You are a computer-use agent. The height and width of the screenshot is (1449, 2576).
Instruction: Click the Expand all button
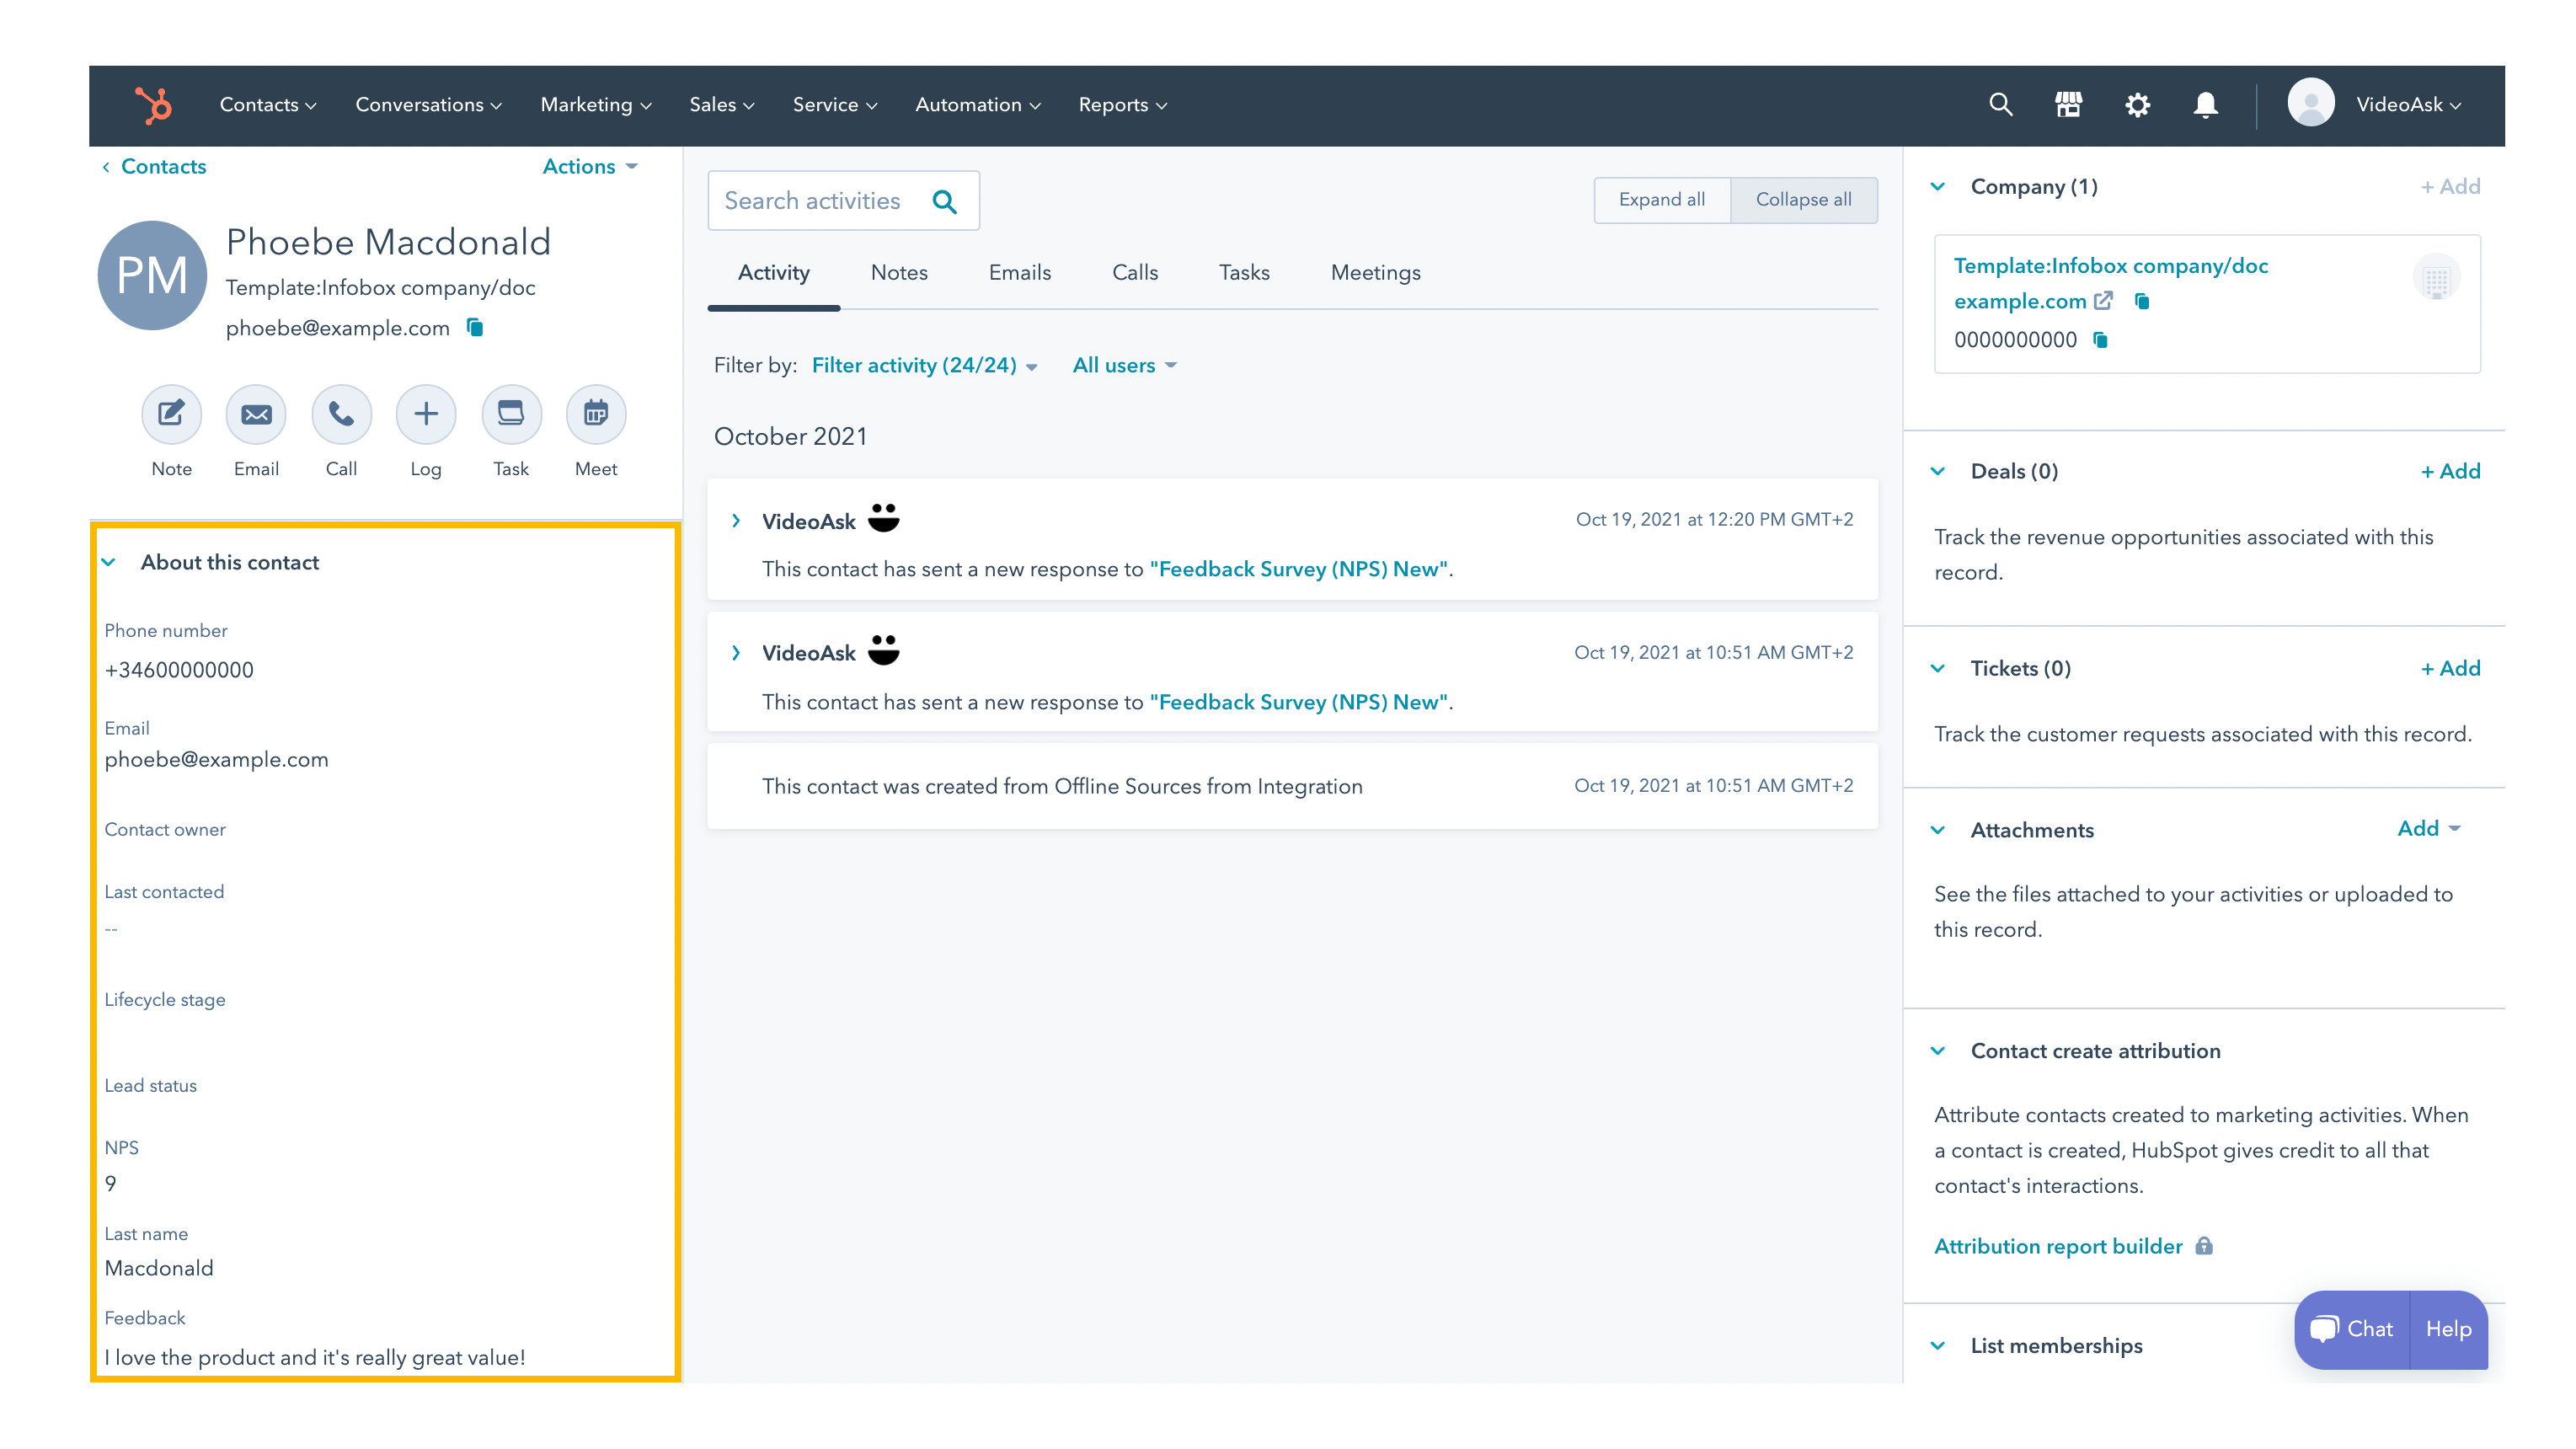(x=1661, y=200)
